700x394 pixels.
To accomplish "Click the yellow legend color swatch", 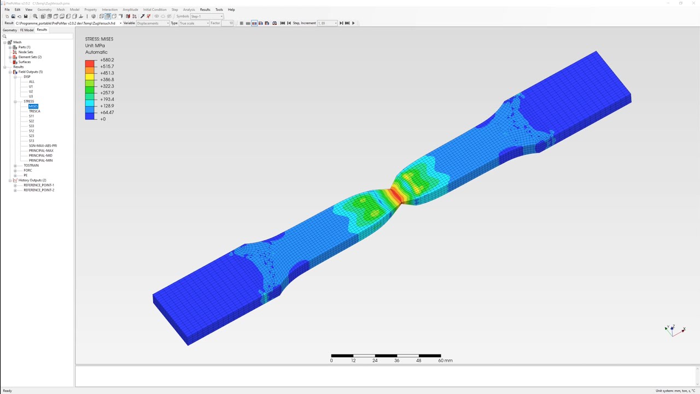I will coord(90,77).
